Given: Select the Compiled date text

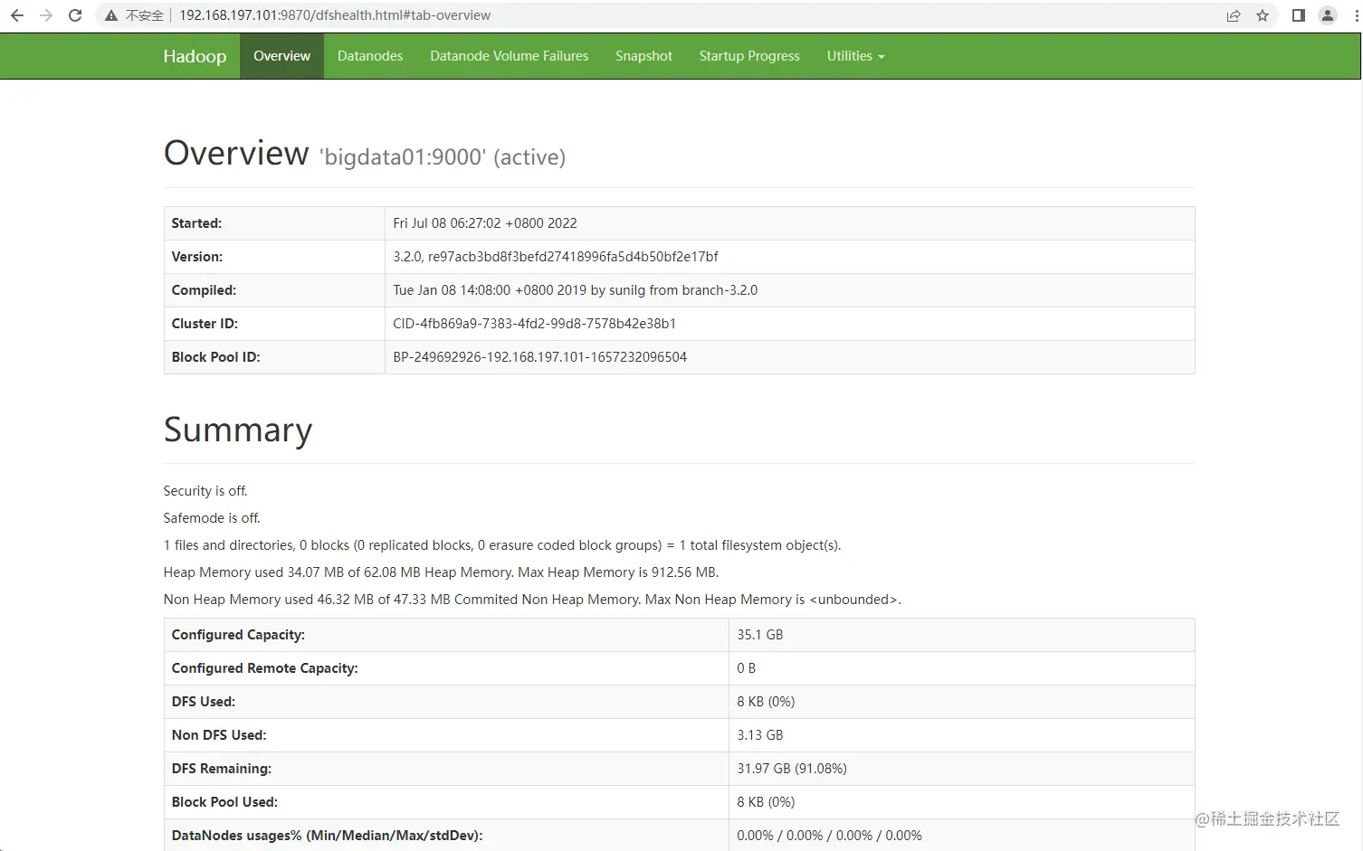Looking at the screenshot, I should click(x=575, y=290).
